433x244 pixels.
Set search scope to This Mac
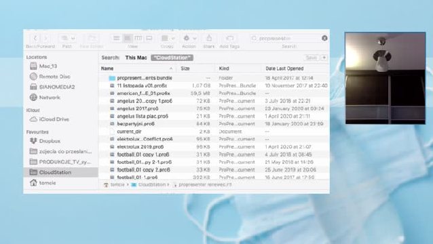click(136, 58)
